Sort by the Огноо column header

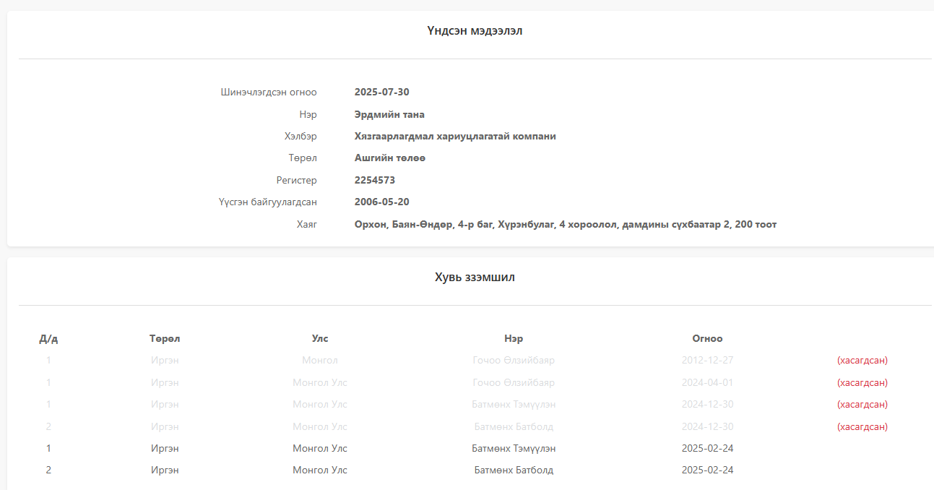point(707,338)
